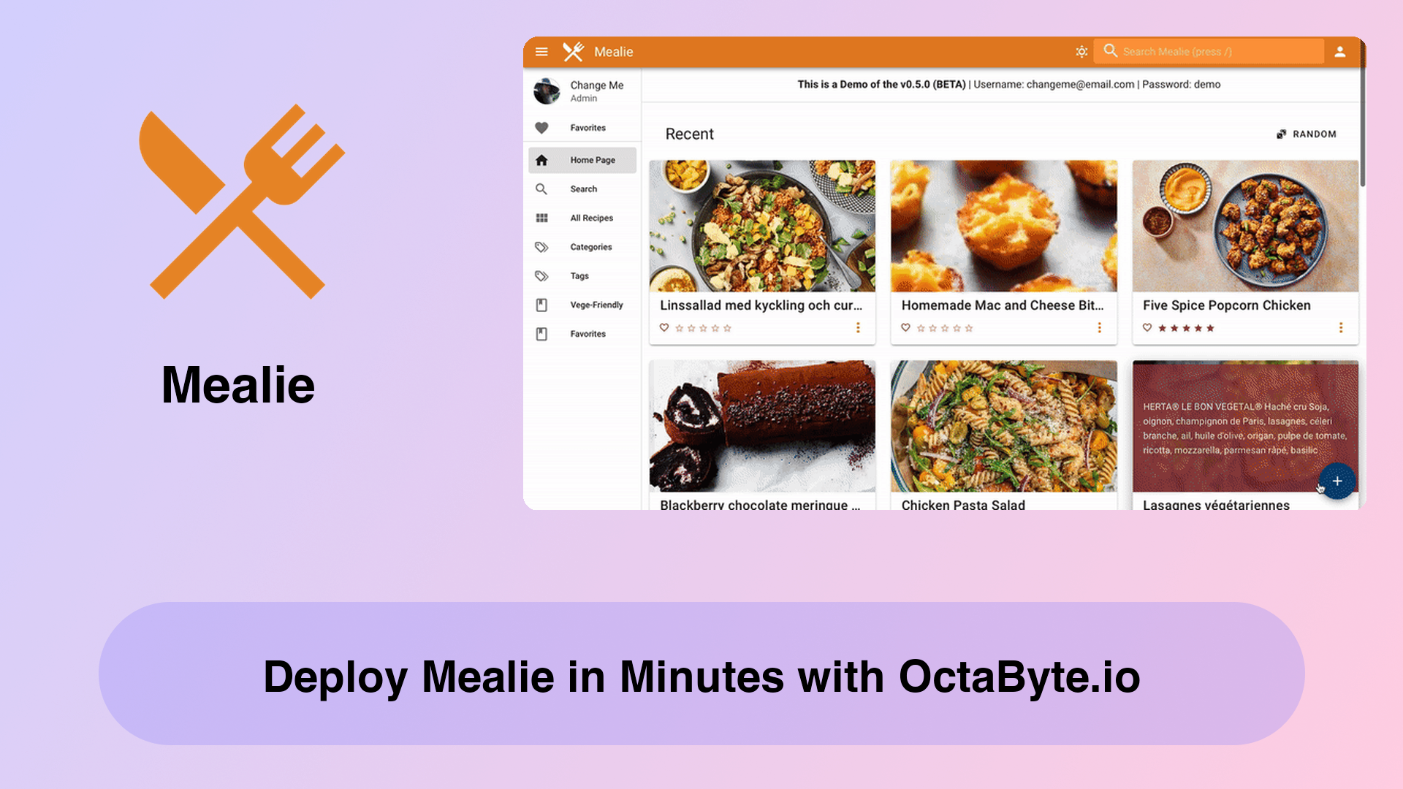Click the Search magnifier icon in sidebar
1403x789 pixels.
click(x=541, y=188)
